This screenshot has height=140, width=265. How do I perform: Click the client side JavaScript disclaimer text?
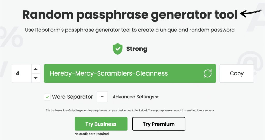[130, 110]
